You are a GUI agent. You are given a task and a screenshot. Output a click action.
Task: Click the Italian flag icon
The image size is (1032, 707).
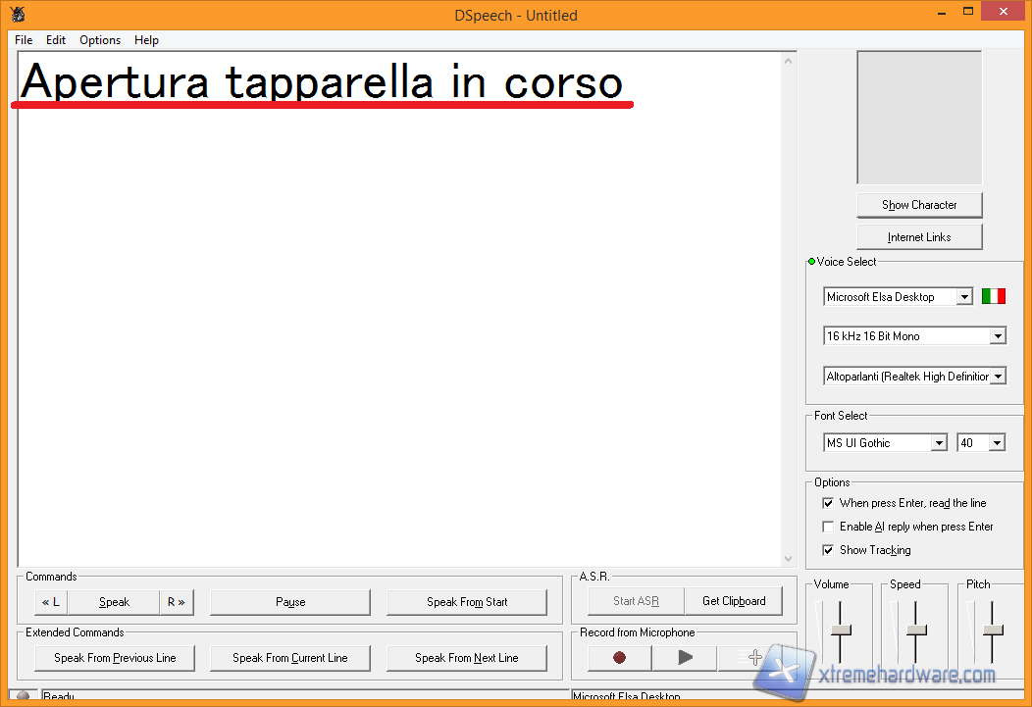pos(994,296)
